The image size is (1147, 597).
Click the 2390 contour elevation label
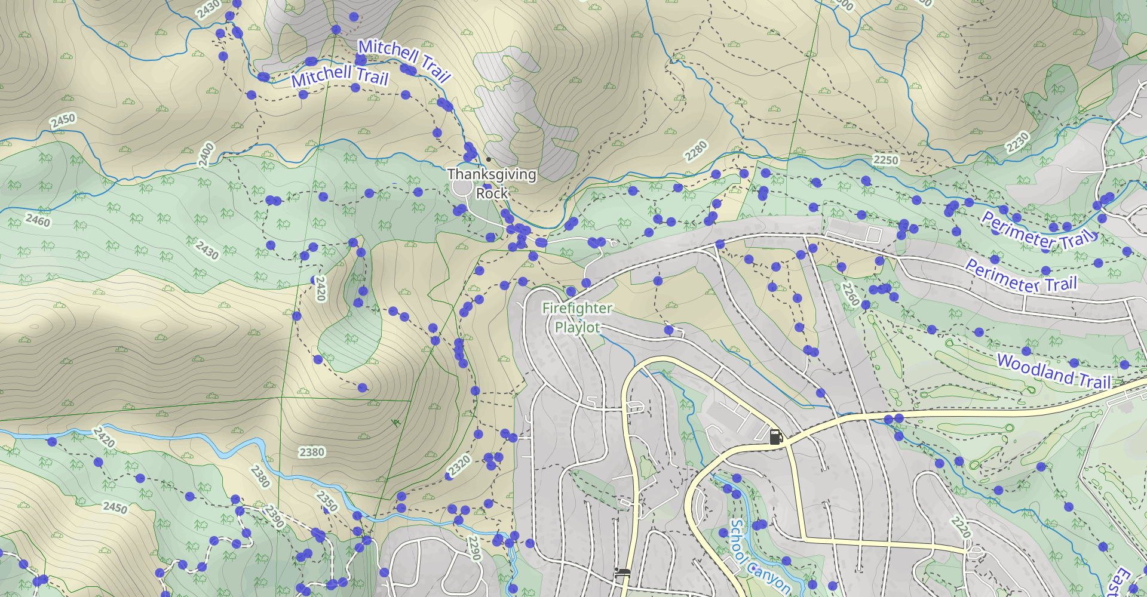click(274, 516)
